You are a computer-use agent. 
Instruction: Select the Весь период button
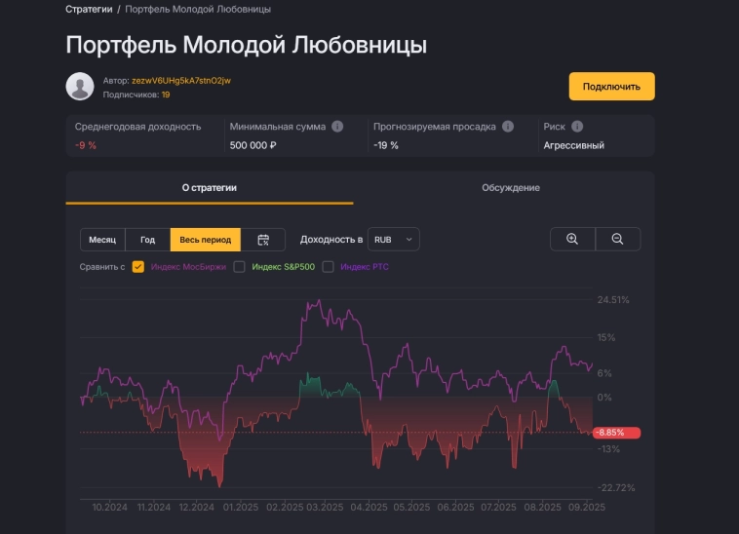(206, 240)
